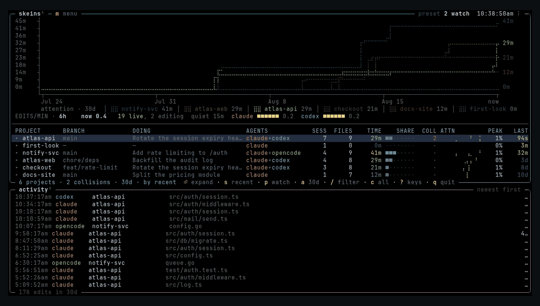540x306 pixels.
Task: Click claude edits-per-minute yellow bar
Action: tap(268, 116)
